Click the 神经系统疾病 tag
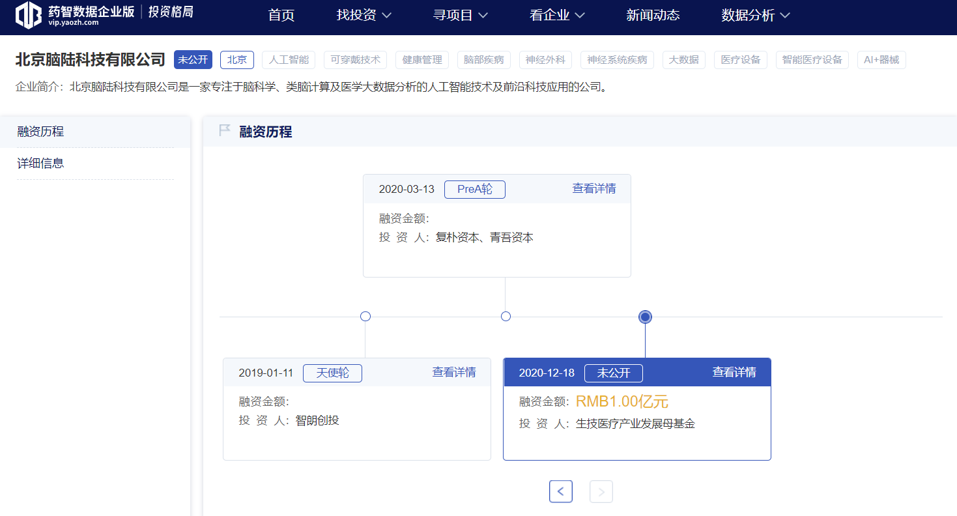957x516 pixels. click(x=617, y=60)
